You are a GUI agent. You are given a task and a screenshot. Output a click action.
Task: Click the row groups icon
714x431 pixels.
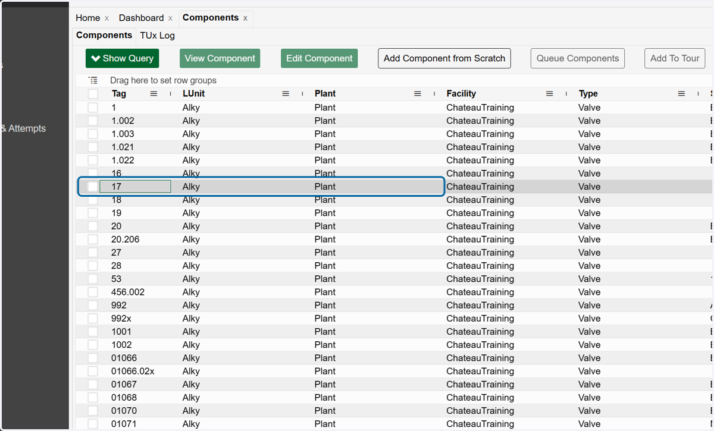pos(93,80)
